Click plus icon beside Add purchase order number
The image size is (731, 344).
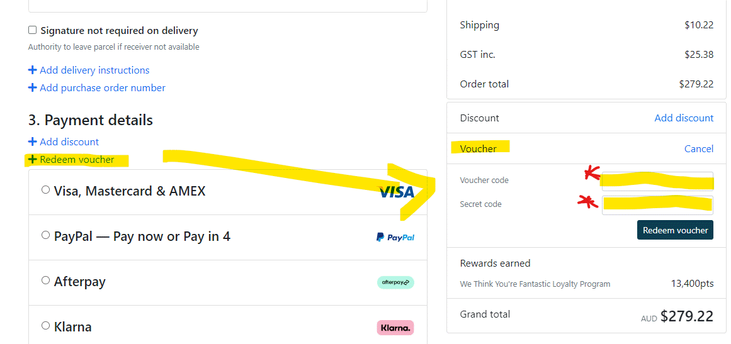(x=33, y=88)
